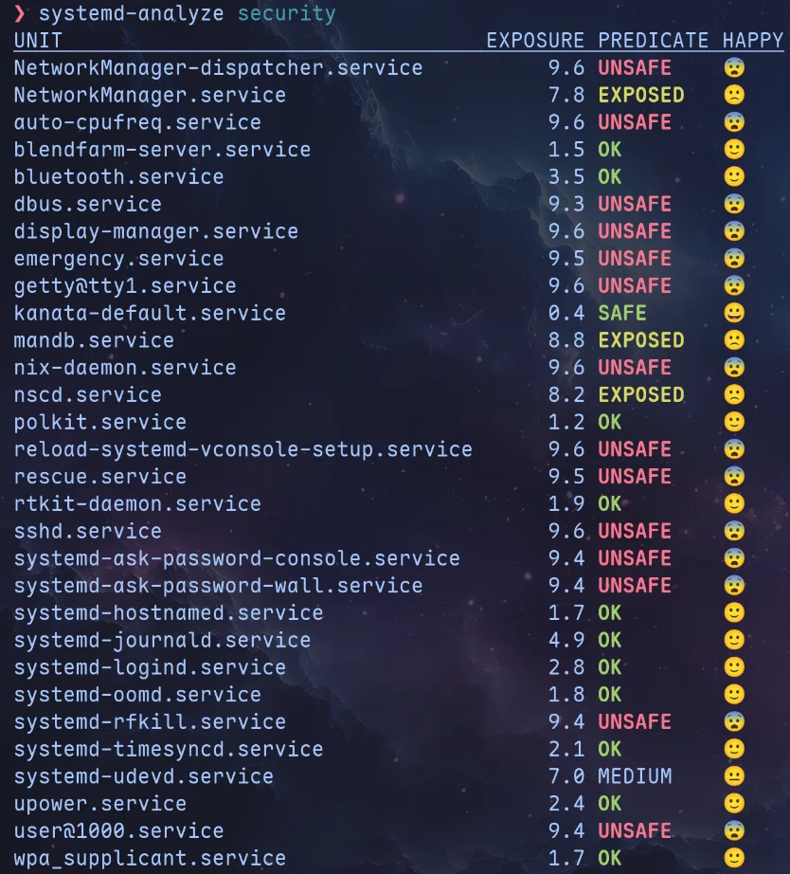Click the smiling emoji on bluetooth.service row

[x=734, y=176]
